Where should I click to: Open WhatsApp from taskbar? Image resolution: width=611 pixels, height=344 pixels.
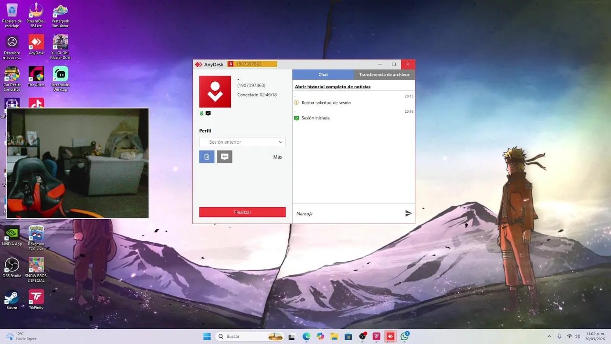click(405, 336)
